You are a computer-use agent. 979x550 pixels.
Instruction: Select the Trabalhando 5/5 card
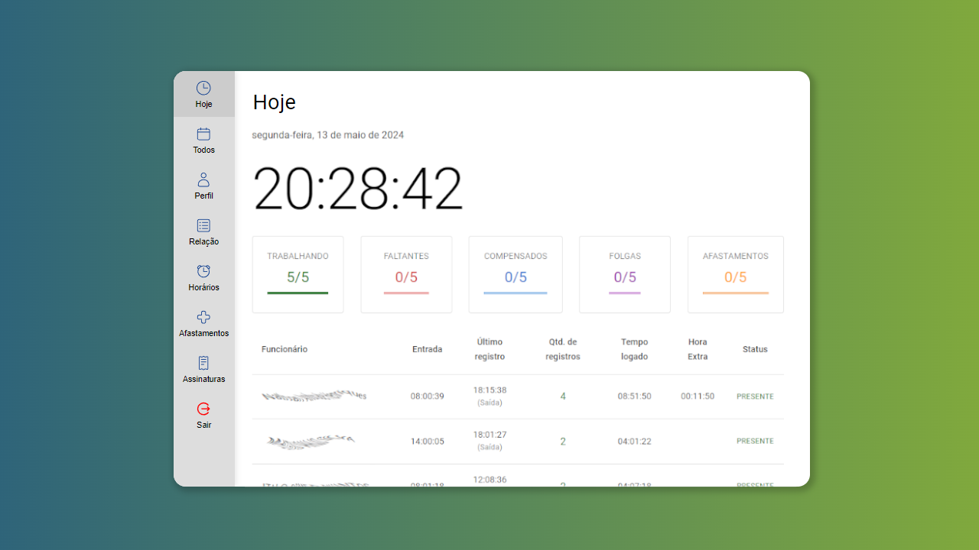[x=298, y=274]
